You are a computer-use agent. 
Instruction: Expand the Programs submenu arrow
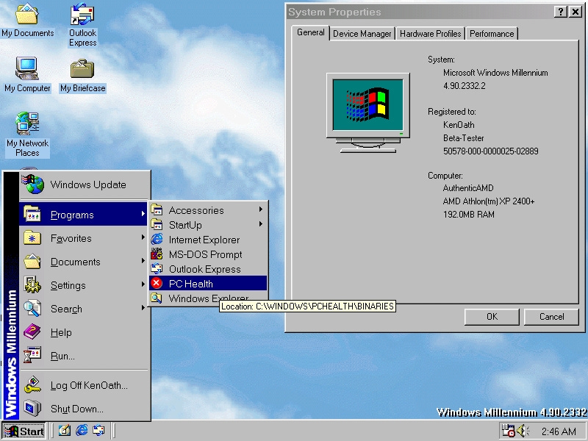click(143, 214)
